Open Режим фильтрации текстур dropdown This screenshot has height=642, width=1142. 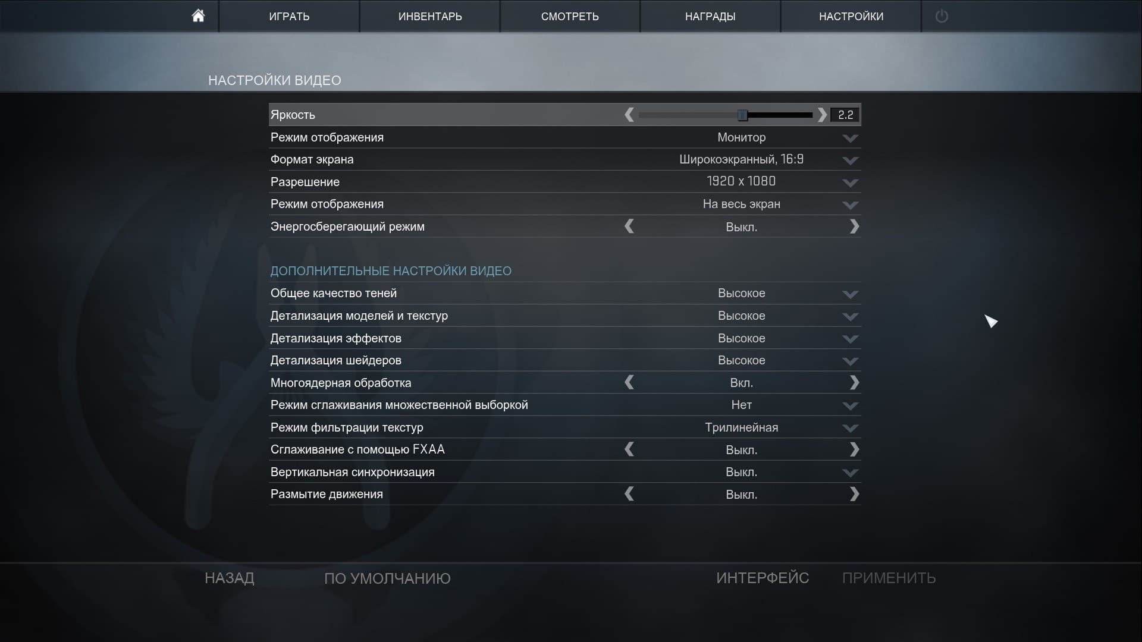click(x=850, y=428)
